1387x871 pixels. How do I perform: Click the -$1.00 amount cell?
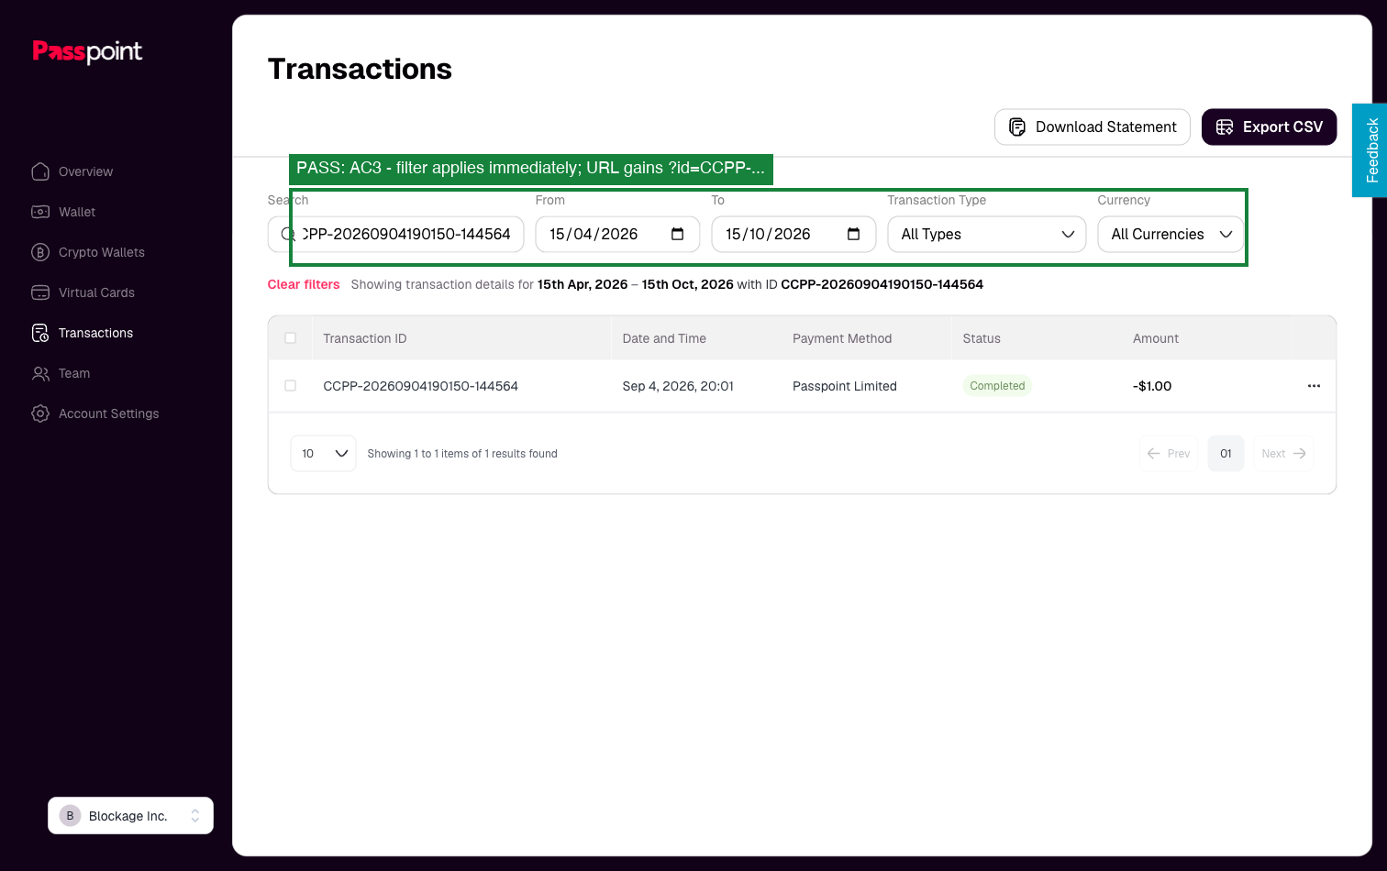pos(1152,386)
